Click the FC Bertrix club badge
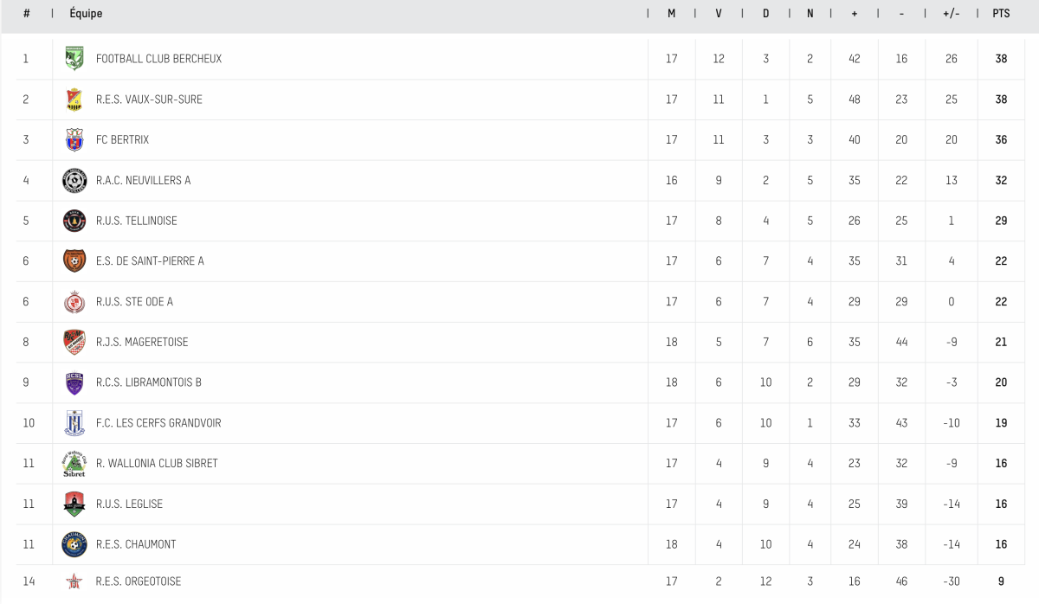1039x604 pixels. pos(74,139)
